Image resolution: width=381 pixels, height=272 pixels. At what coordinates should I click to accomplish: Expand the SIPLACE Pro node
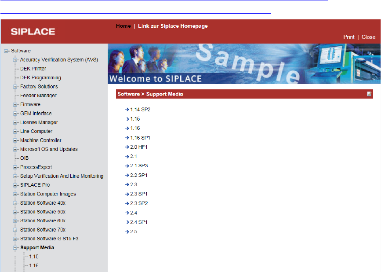(15, 185)
